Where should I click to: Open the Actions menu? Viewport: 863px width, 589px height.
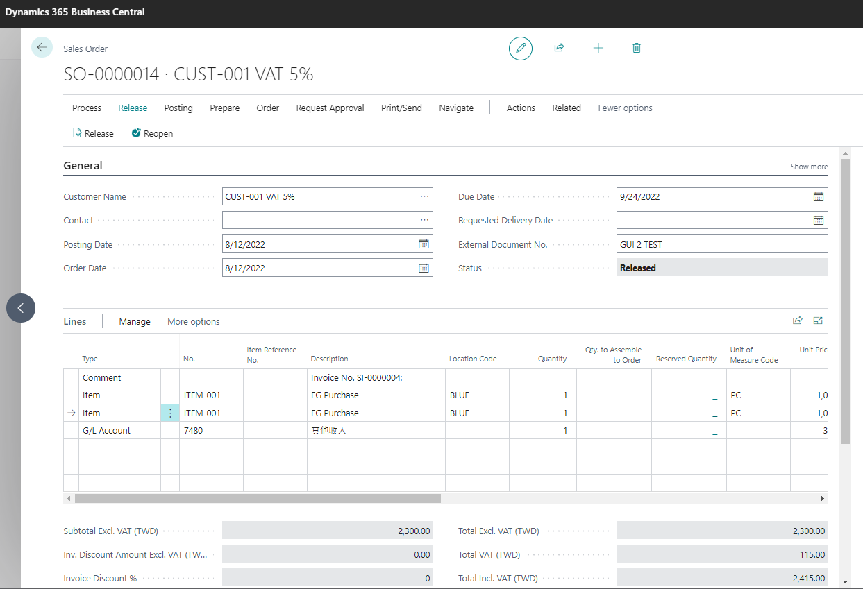point(521,108)
